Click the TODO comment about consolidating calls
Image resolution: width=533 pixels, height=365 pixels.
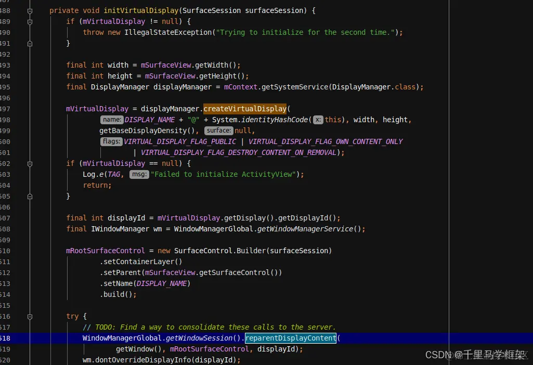point(209,327)
